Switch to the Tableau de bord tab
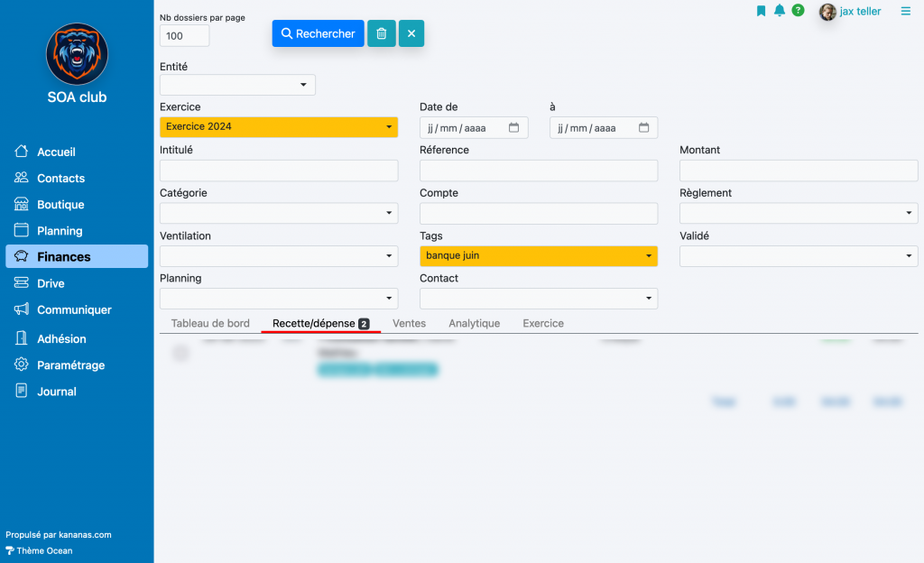 click(210, 323)
